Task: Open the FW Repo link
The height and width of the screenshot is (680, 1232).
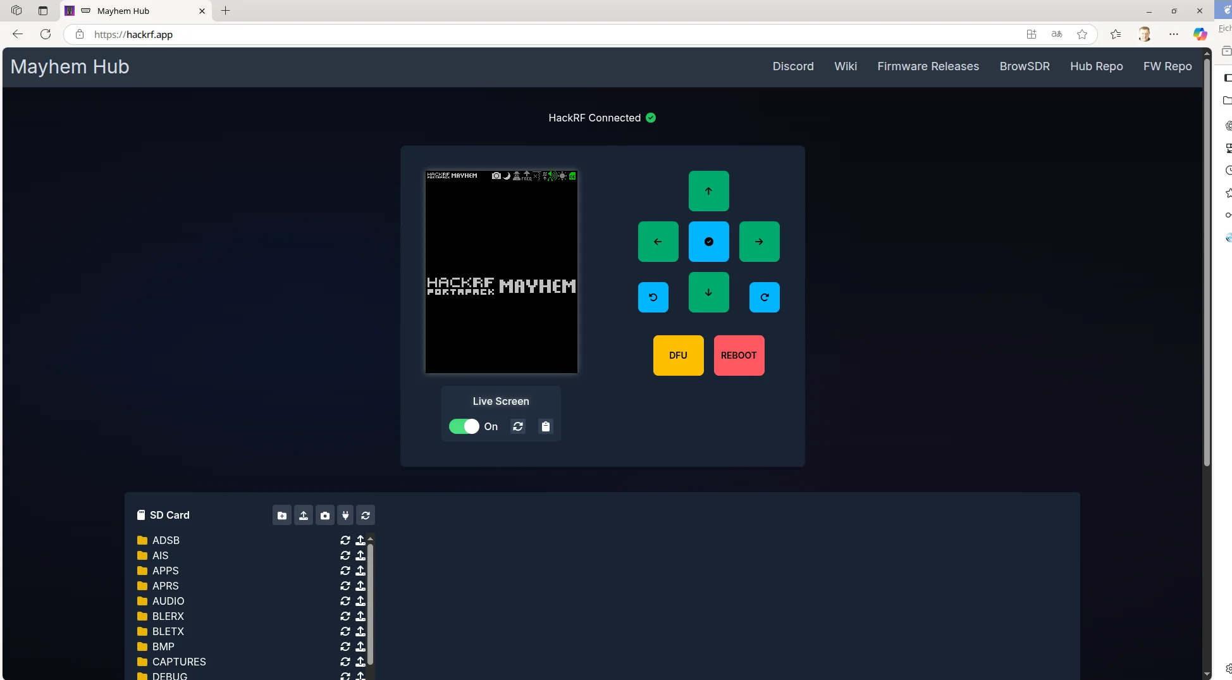Action: click(x=1167, y=66)
